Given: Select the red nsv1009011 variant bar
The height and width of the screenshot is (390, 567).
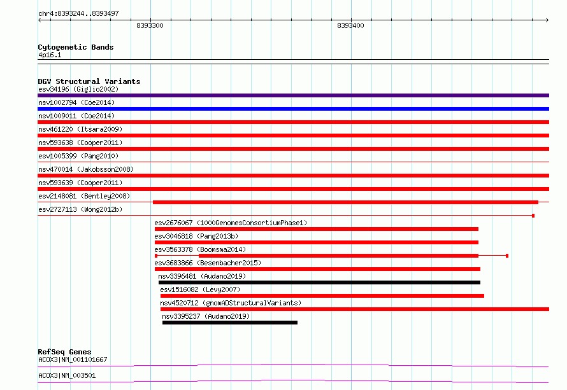Looking at the screenshot, I should tap(293, 122).
